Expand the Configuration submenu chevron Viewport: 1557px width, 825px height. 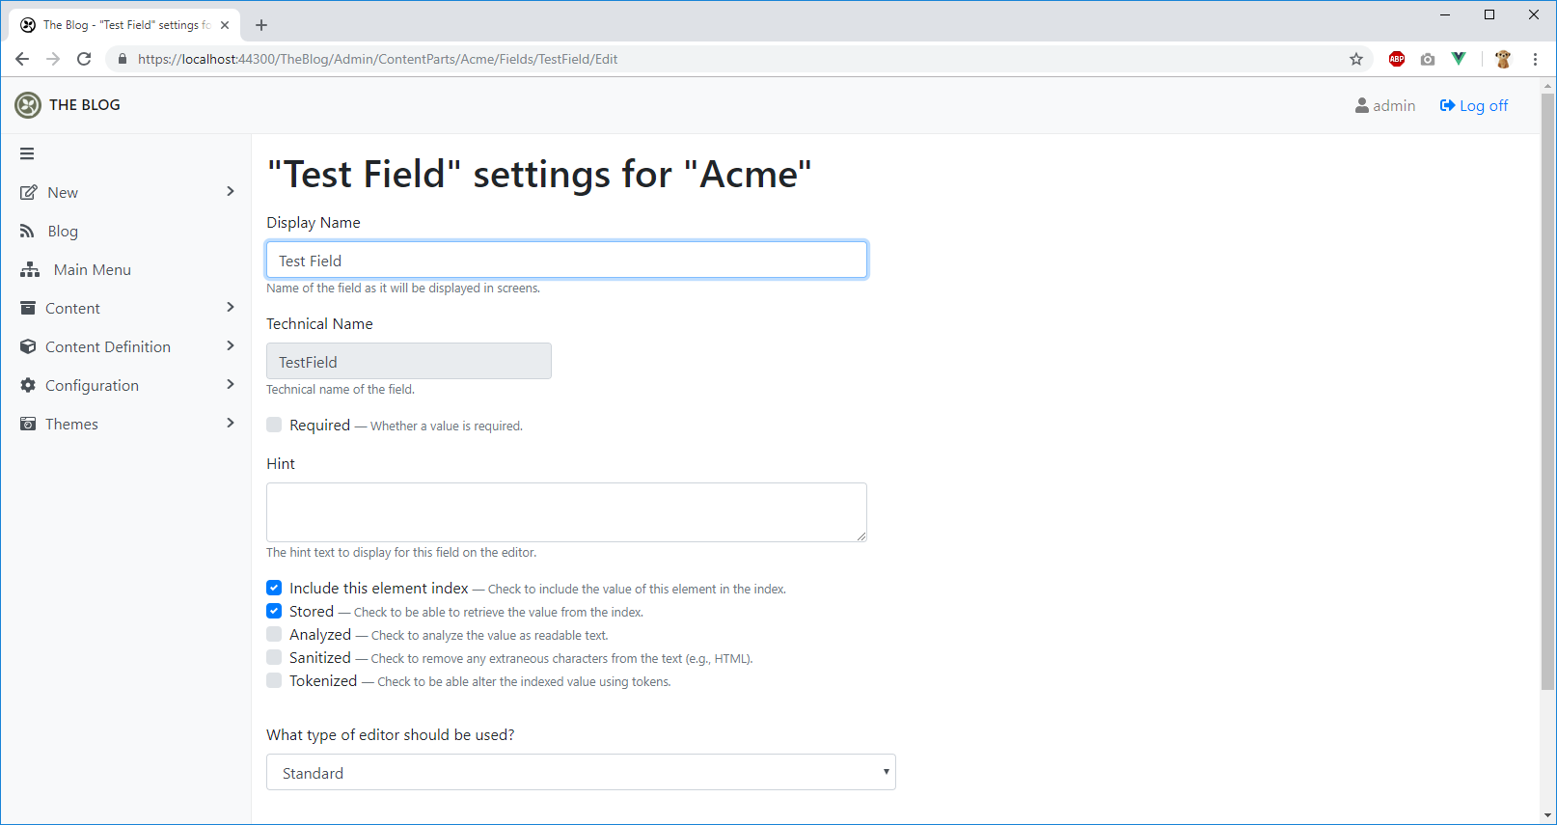coord(230,384)
